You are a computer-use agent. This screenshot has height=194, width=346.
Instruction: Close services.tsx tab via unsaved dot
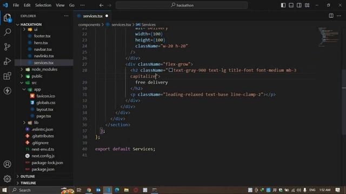click(x=107, y=16)
